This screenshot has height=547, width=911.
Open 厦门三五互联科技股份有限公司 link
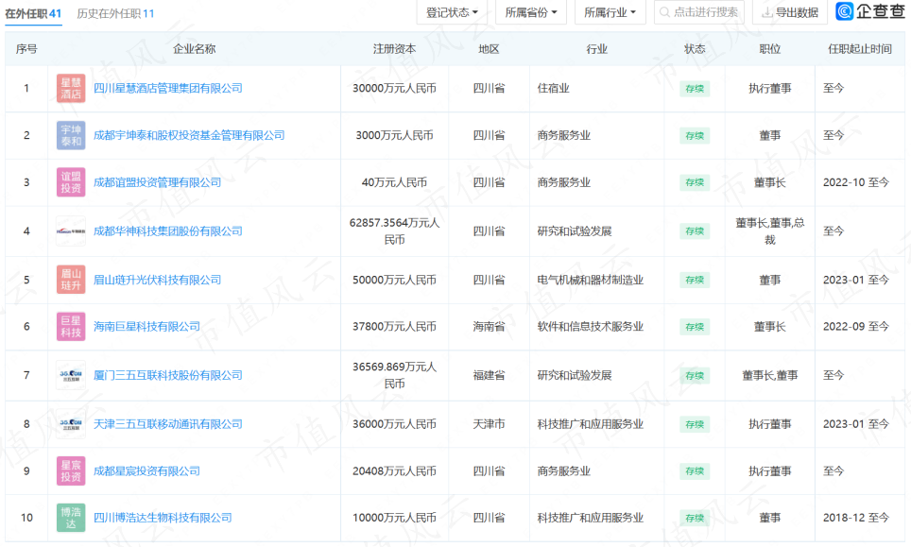tap(168, 375)
